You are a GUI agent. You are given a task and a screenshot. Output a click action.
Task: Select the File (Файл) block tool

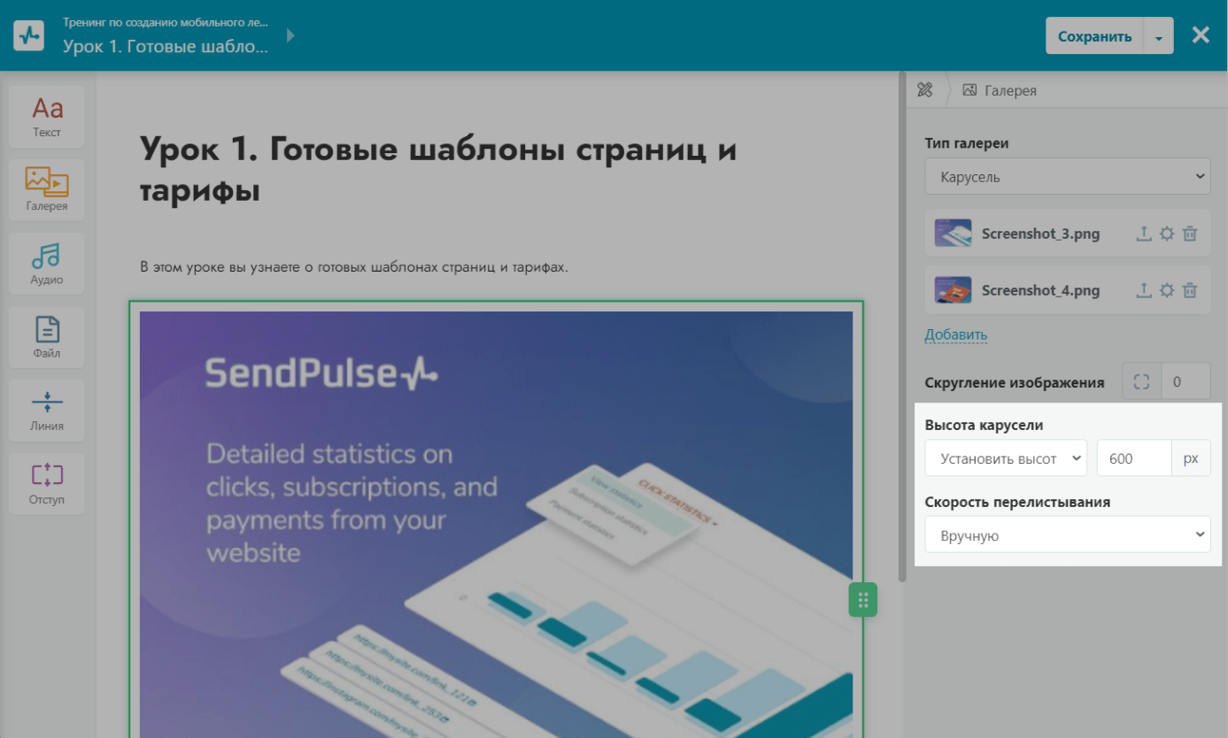(47, 337)
